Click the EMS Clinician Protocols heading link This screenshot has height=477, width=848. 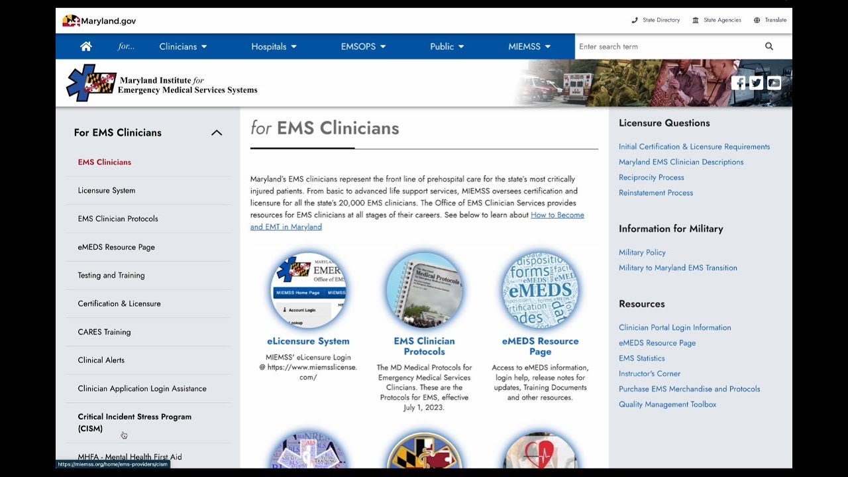[424, 346]
